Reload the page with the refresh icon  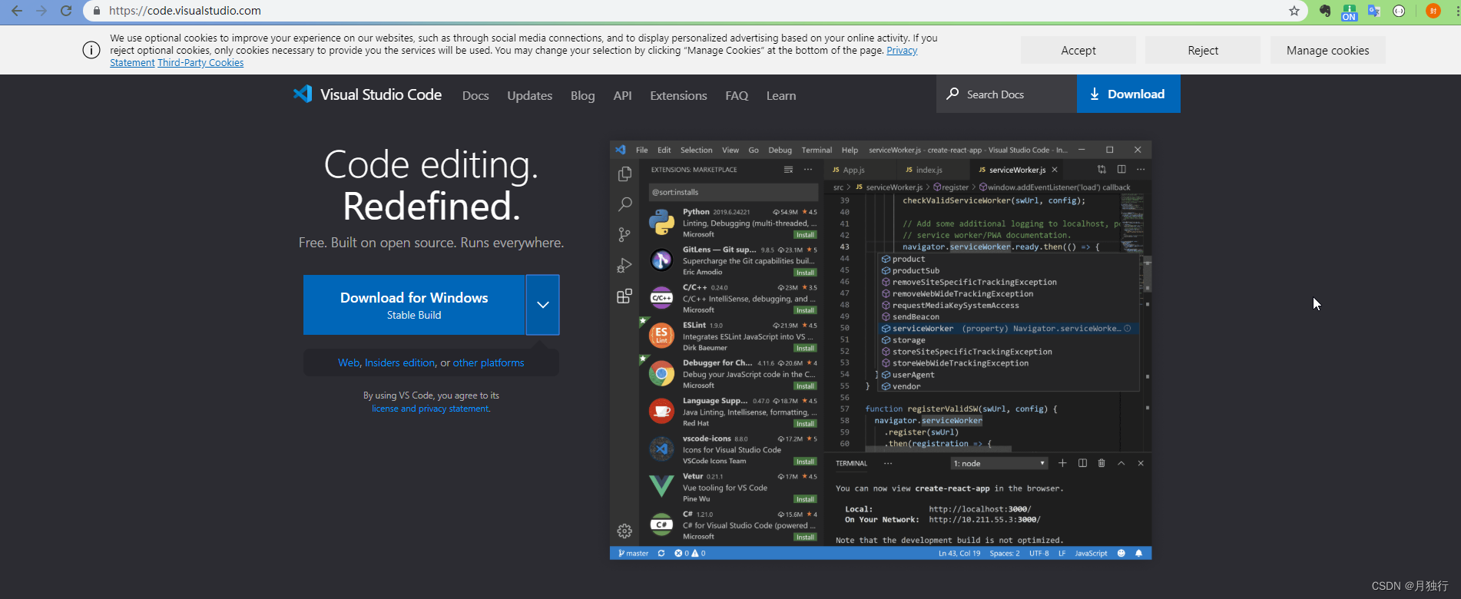pyautogui.click(x=66, y=11)
